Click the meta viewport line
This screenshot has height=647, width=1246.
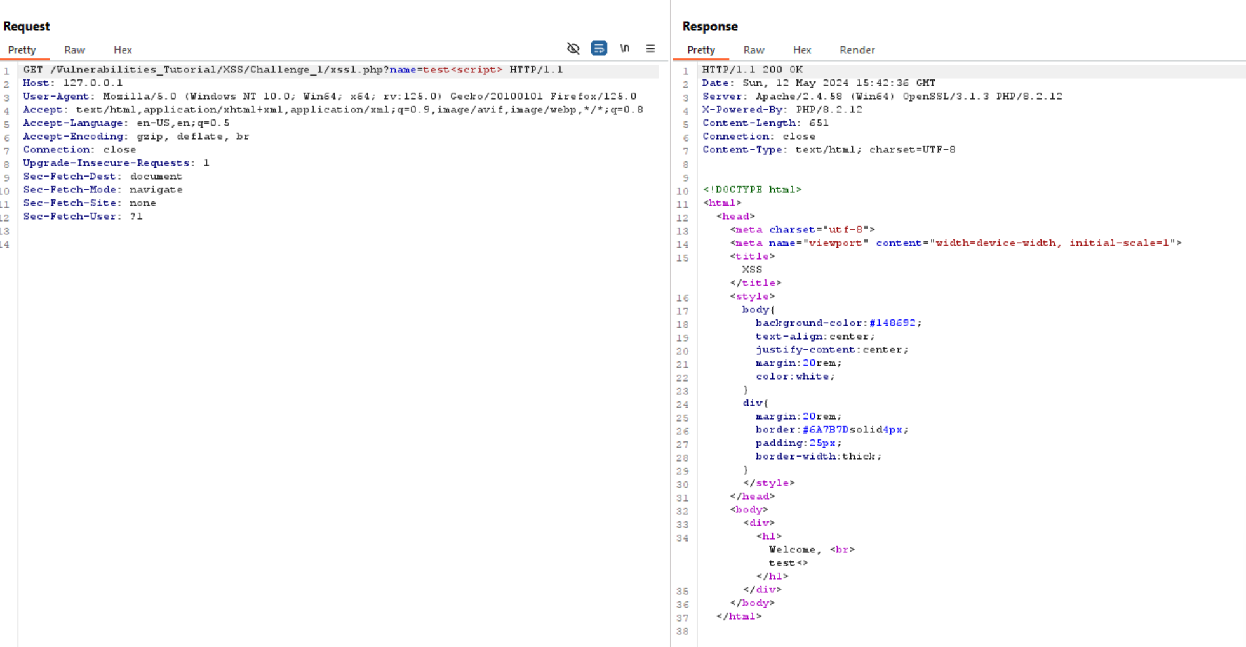(956, 243)
